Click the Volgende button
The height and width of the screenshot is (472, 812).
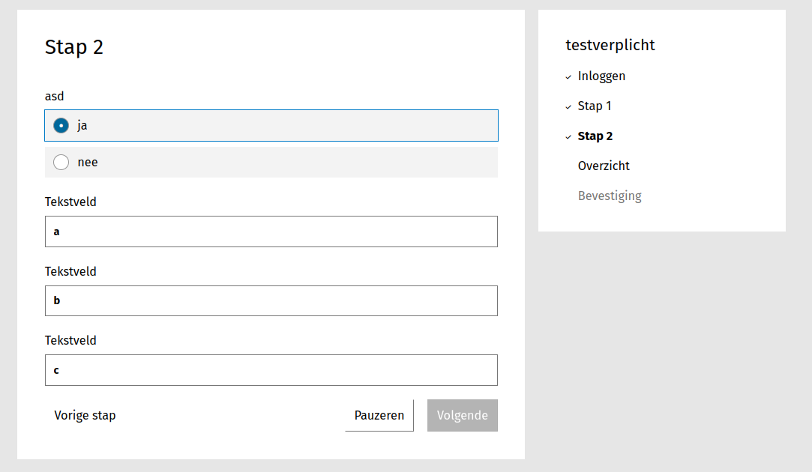click(x=462, y=415)
